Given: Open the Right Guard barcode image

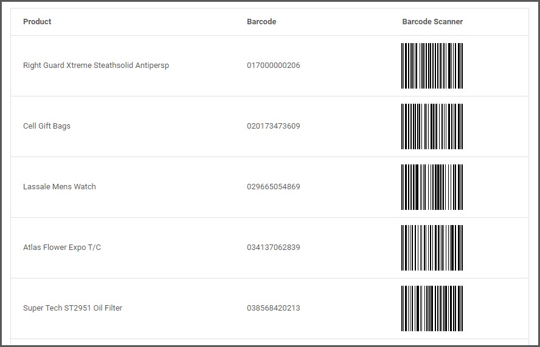Looking at the screenshot, I should tap(432, 66).
